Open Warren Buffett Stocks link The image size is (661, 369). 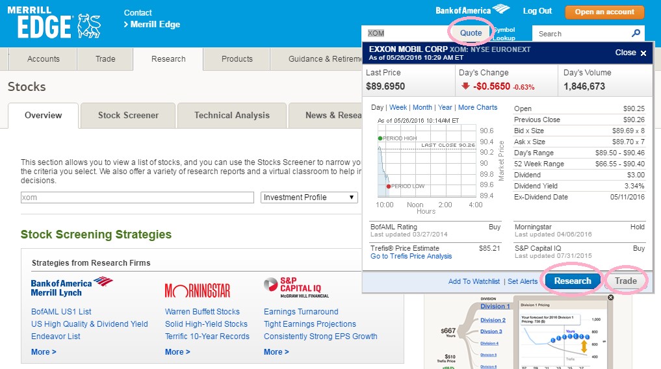pyautogui.click(x=202, y=312)
